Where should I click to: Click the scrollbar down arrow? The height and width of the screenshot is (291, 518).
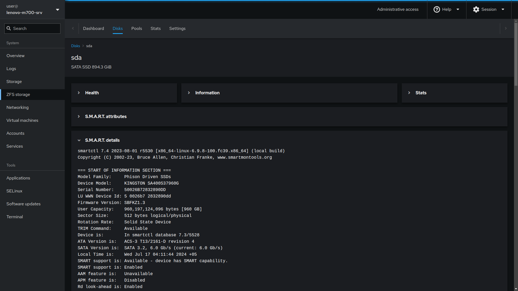(x=516, y=289)
